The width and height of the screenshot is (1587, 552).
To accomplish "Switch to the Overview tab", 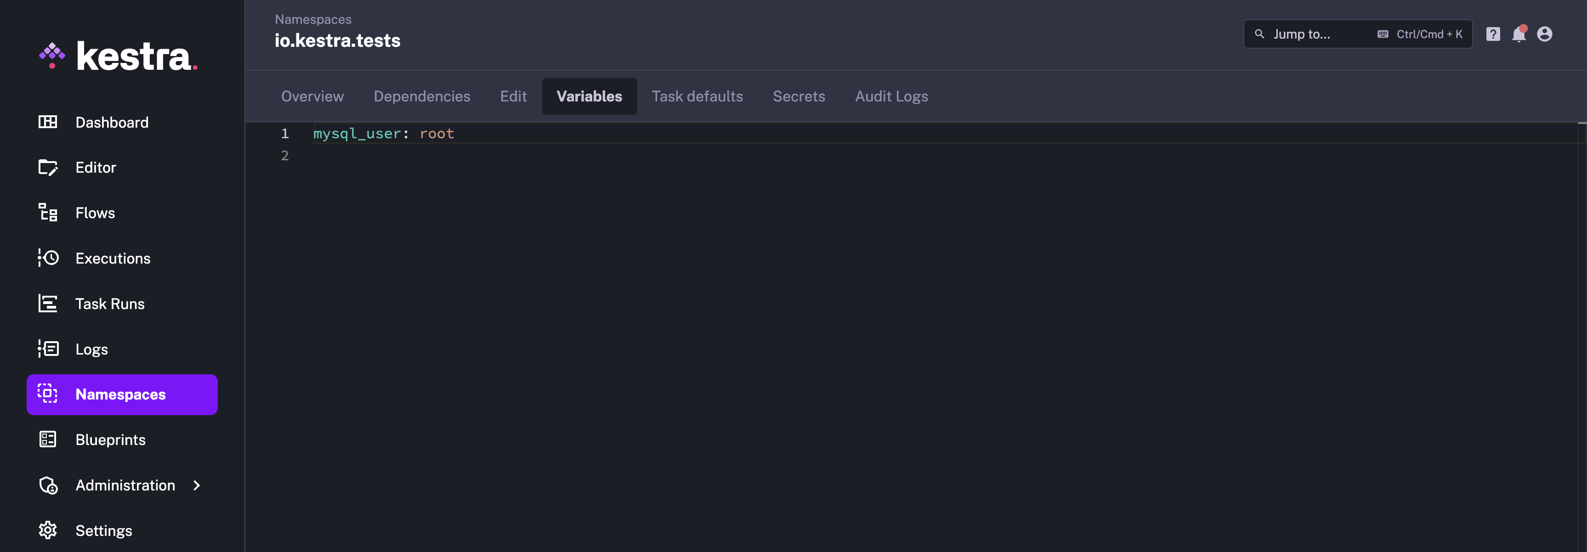I will (x=312, y=95).
